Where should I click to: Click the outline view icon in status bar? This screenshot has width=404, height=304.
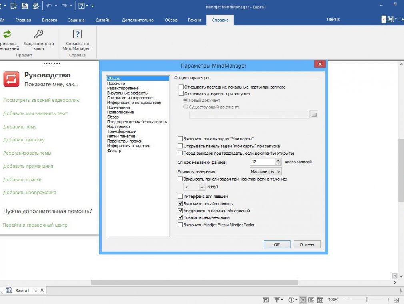click(x=266, y=300)
